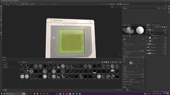Click the Add effect icon in Layers panel

click(x=155, y=27)
